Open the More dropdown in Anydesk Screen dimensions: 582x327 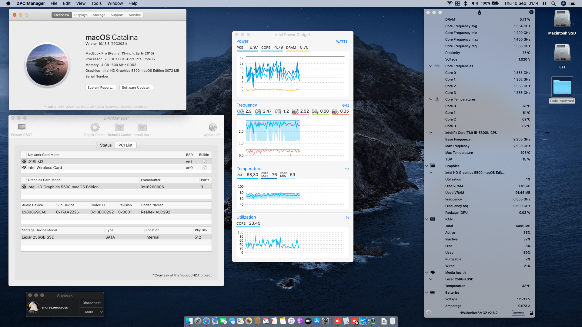pos(92,312)
